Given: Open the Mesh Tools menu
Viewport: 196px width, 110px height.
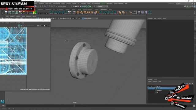Looking at the screenshot, I should 48,3.
